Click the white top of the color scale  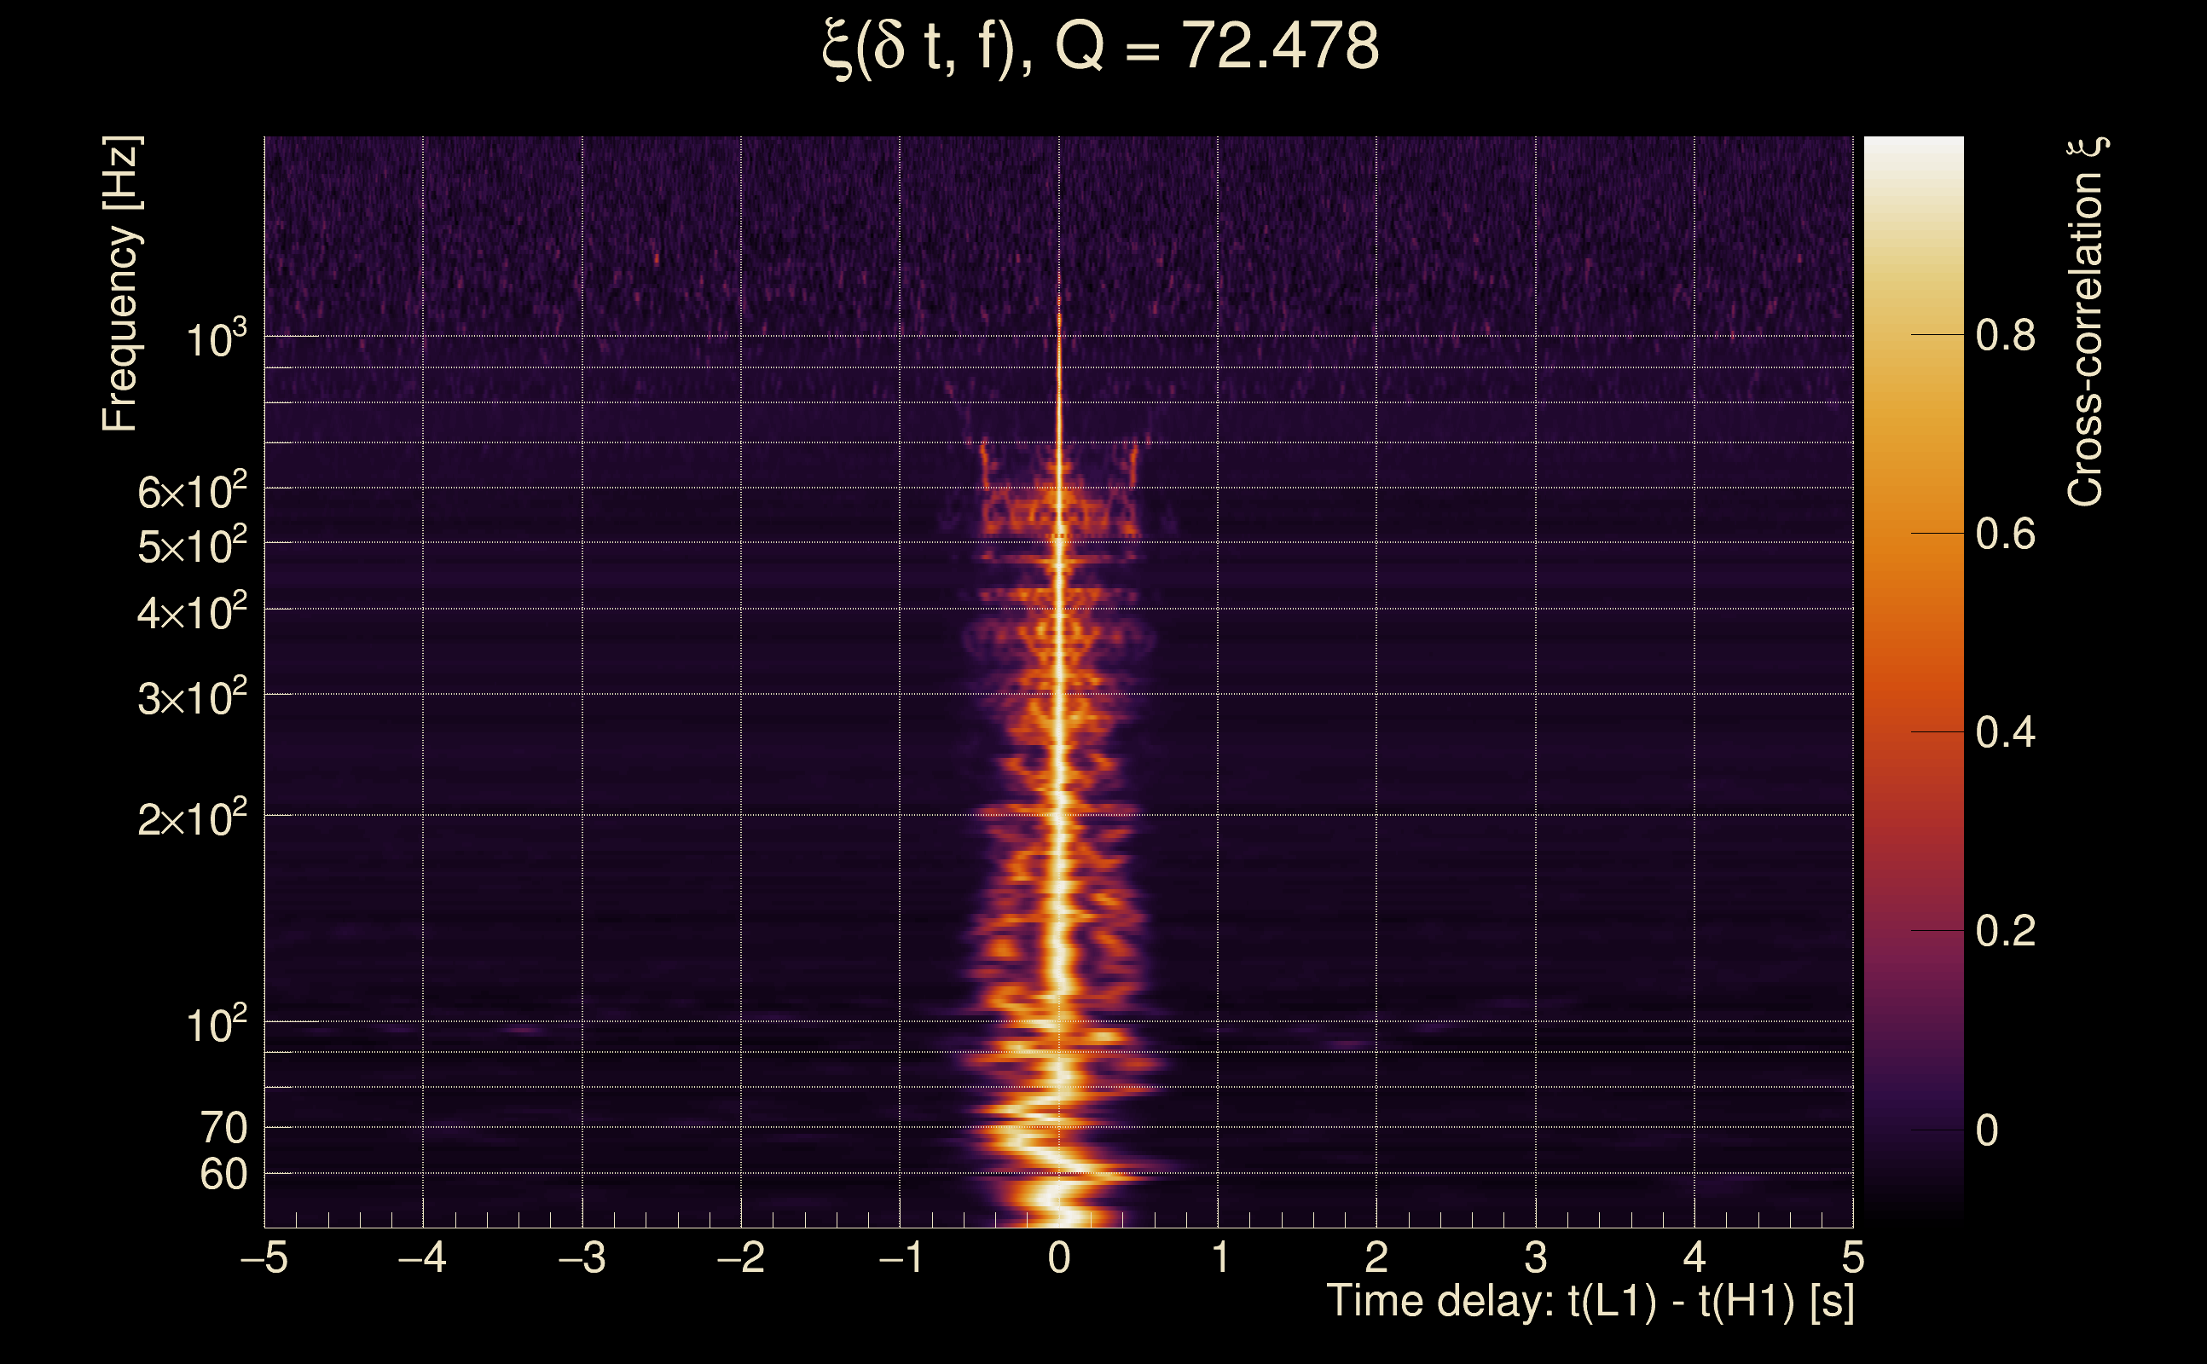pyautogui.click(x=1913, y=149)
